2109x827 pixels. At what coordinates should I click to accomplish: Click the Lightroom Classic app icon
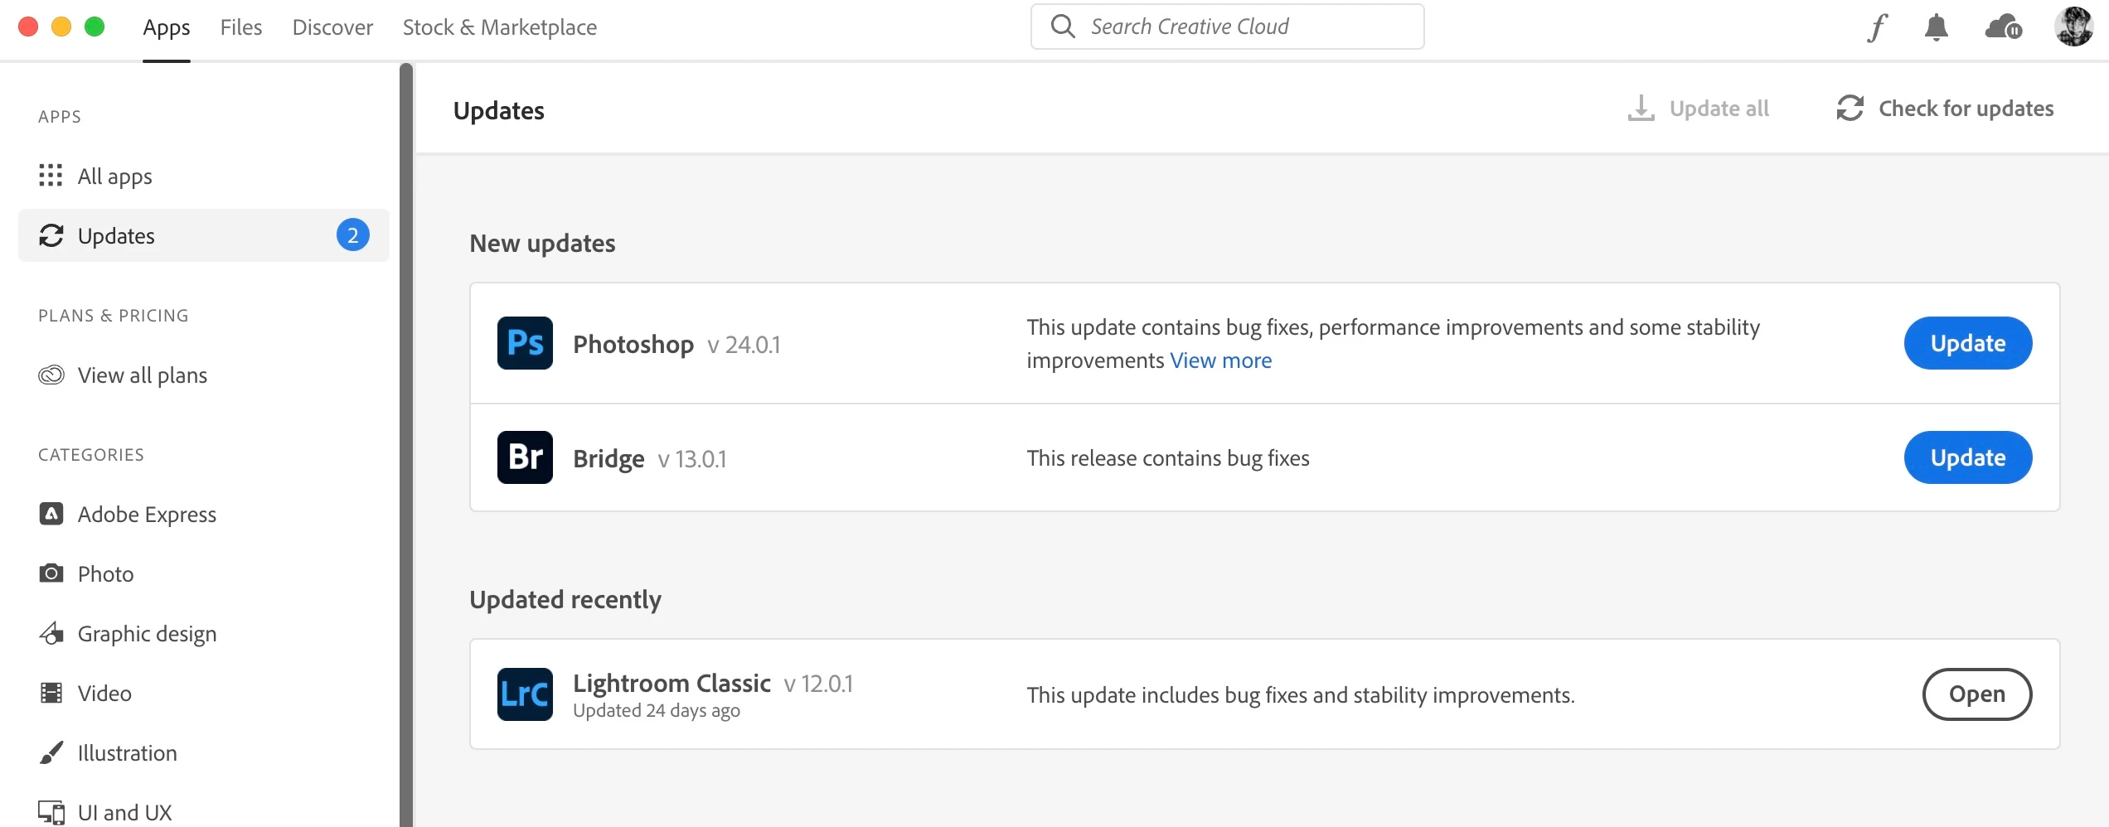point(525,694)
